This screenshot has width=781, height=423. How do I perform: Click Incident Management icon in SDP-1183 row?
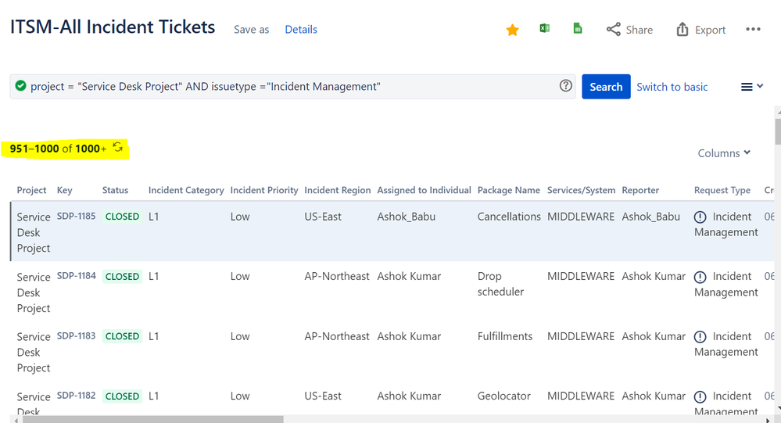pos(700,337)
